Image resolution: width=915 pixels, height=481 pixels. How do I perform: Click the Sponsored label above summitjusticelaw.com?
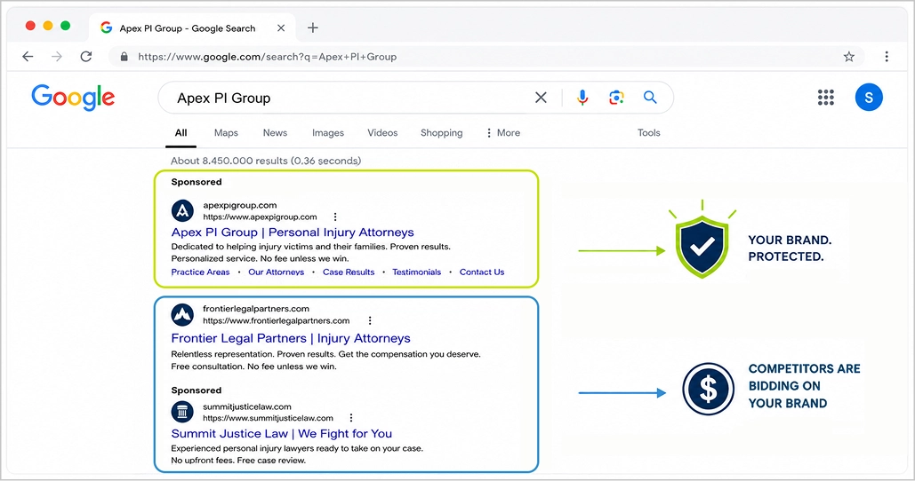pos(196,390)
